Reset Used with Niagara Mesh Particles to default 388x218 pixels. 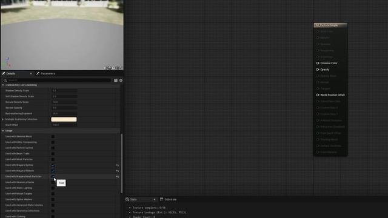click(118, 176)
